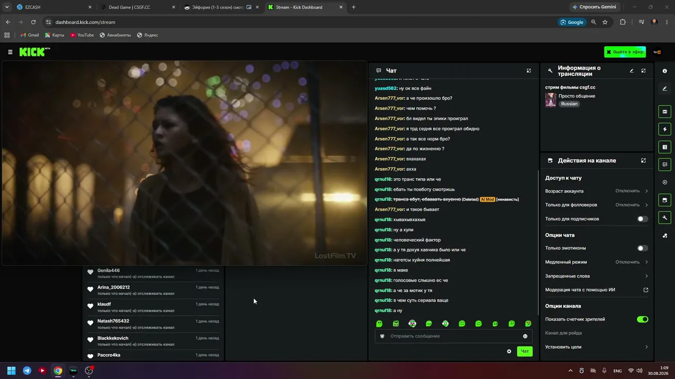This screenshot has width=675, height=379.
Task: Click the zoom magnifier in the address bar
Action: tap(593, 22)
